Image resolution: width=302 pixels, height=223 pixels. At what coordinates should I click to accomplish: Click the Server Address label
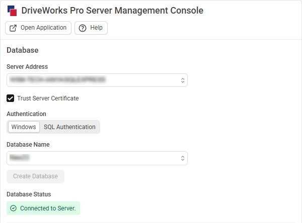point(27,67)
